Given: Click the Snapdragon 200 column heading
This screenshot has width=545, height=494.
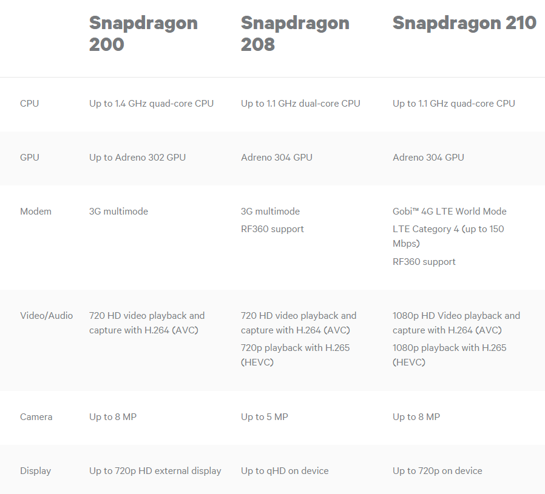Looking at the screenshot, I should point(143,34).
